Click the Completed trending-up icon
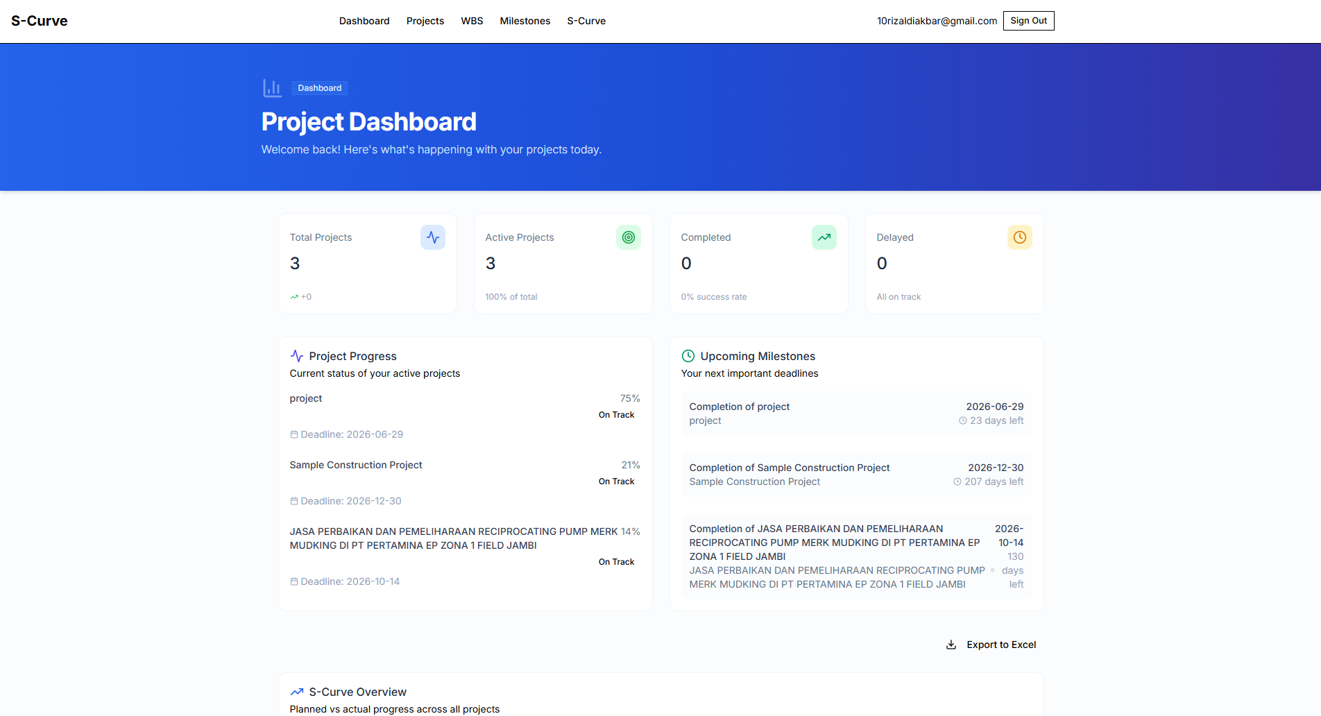 pos(824,237)
